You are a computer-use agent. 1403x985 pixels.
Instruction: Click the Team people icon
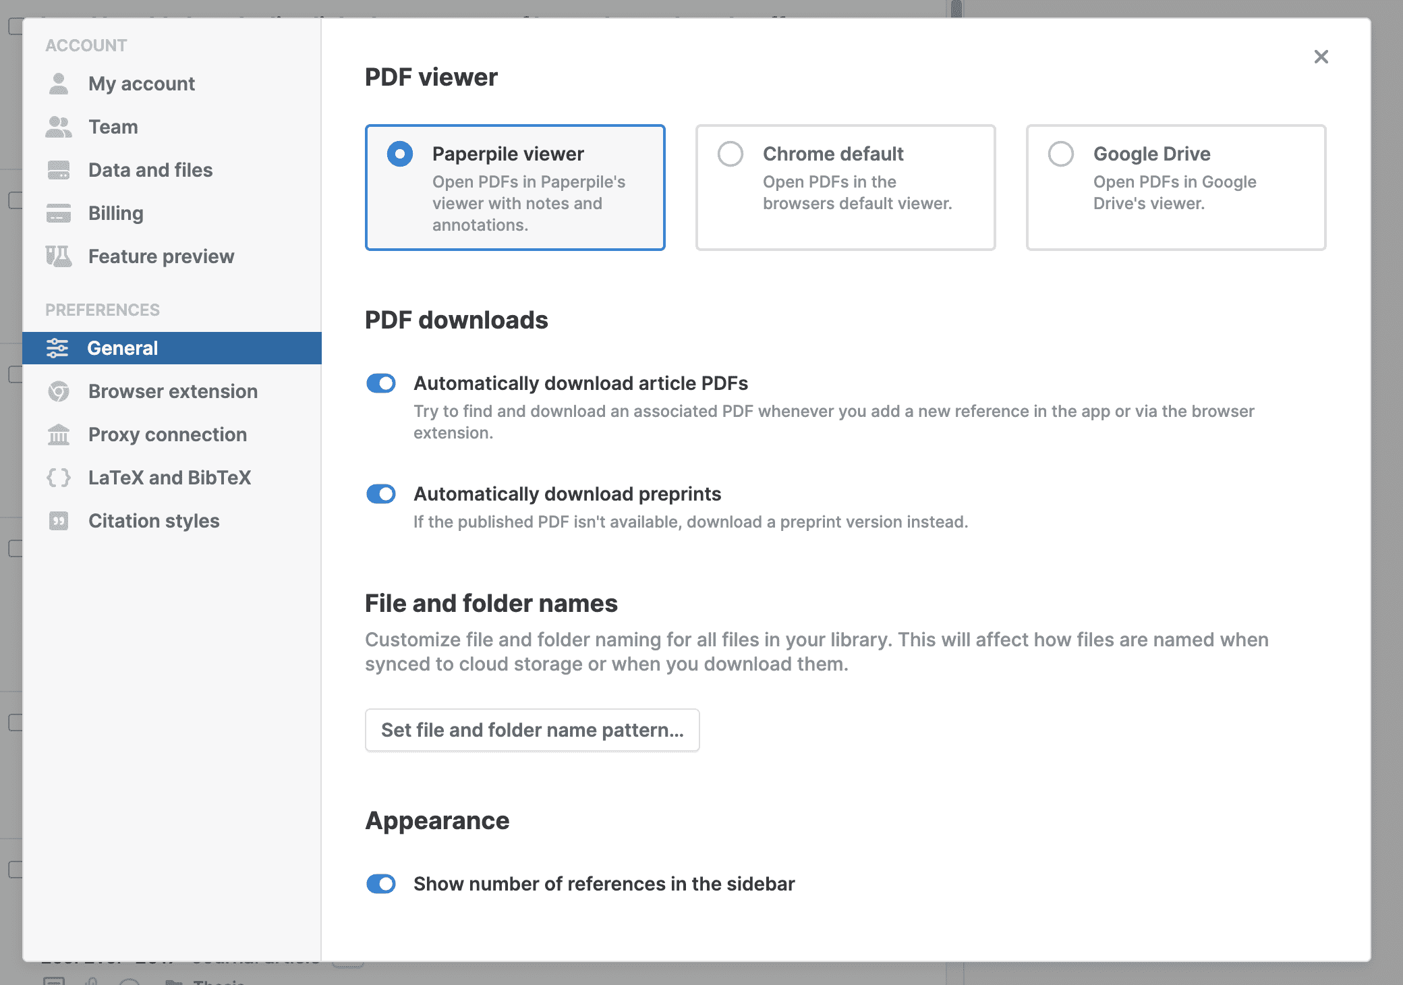[x=59, y=127]
